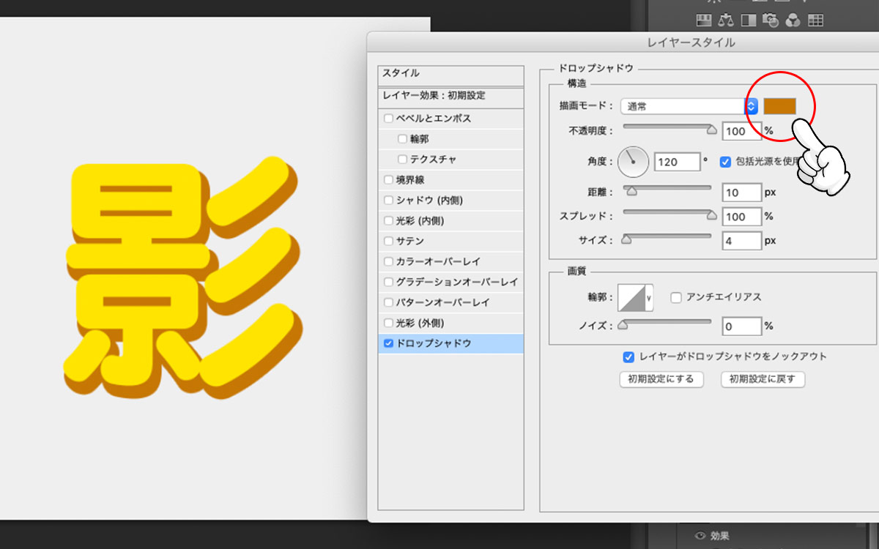879x549 pixels.
Task: Click the 輪郭 contour preview thumbnail
Action: [x=630, y=298]
